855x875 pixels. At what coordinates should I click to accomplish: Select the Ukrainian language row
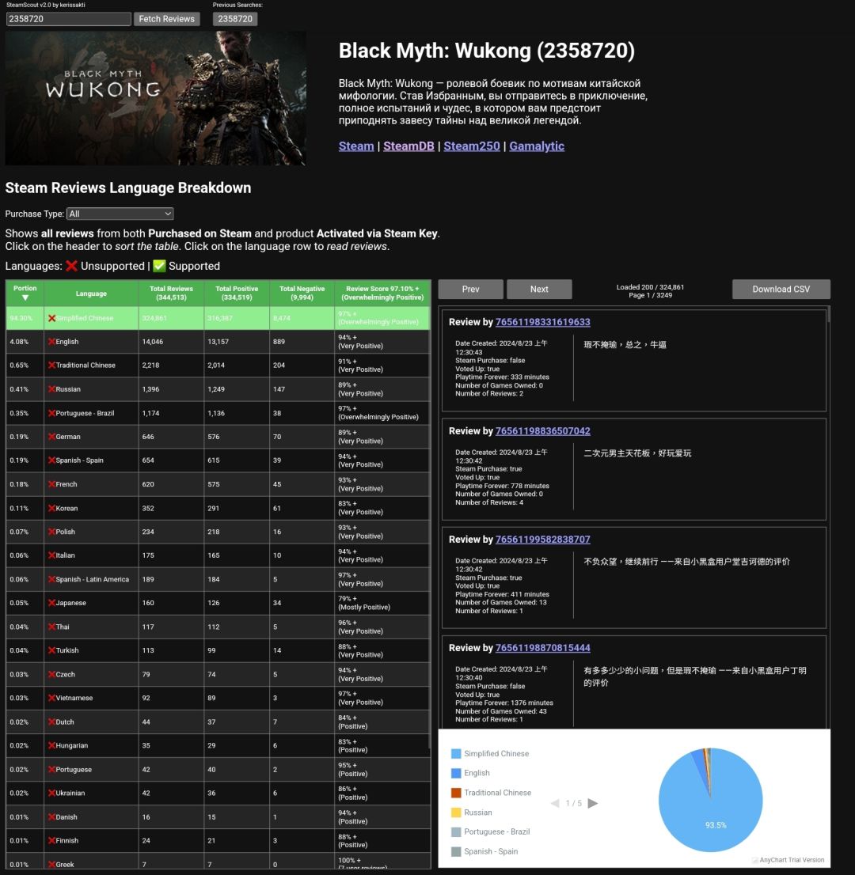[218, 793]
